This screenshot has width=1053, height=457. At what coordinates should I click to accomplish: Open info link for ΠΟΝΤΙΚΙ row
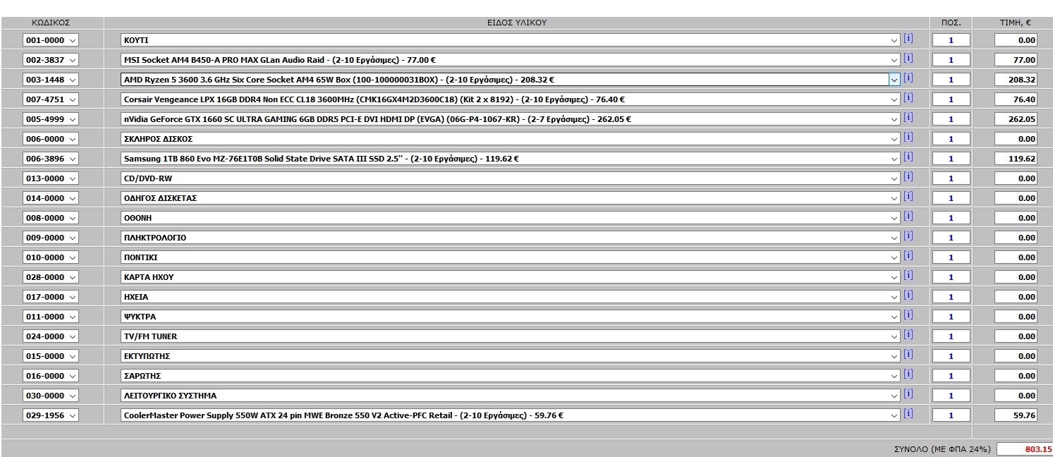pos(908,256)
